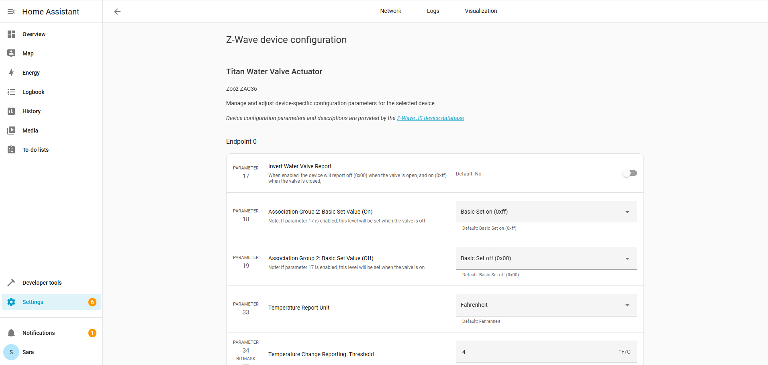
Task: Open Temperature Report Unit Fahrenheit dropdown
Action: coord(546,305)
